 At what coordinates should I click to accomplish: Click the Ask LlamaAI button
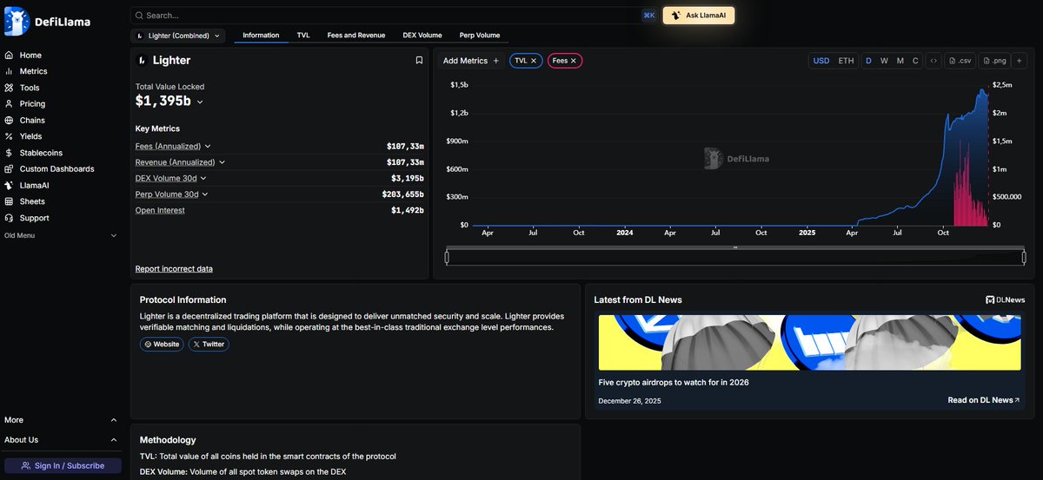pos(699,16)
